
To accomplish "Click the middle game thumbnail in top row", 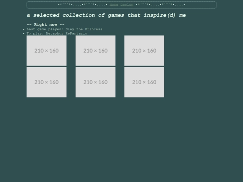I will (95, 51).
